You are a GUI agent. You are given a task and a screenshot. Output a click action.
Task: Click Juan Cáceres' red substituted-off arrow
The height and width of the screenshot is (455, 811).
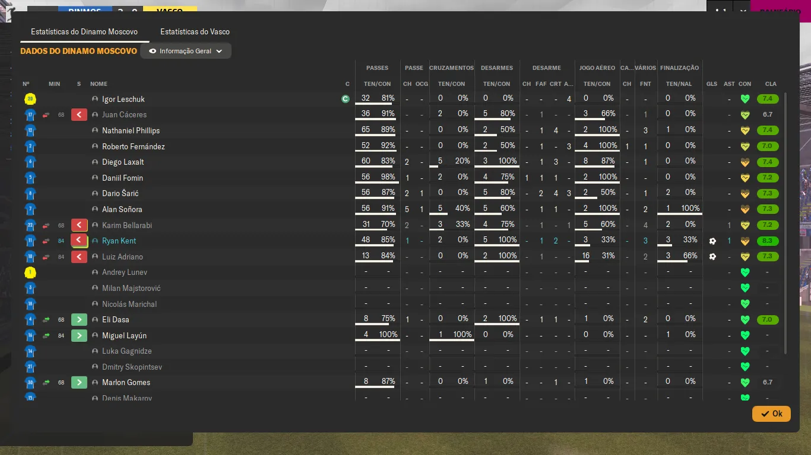point(79,114)
